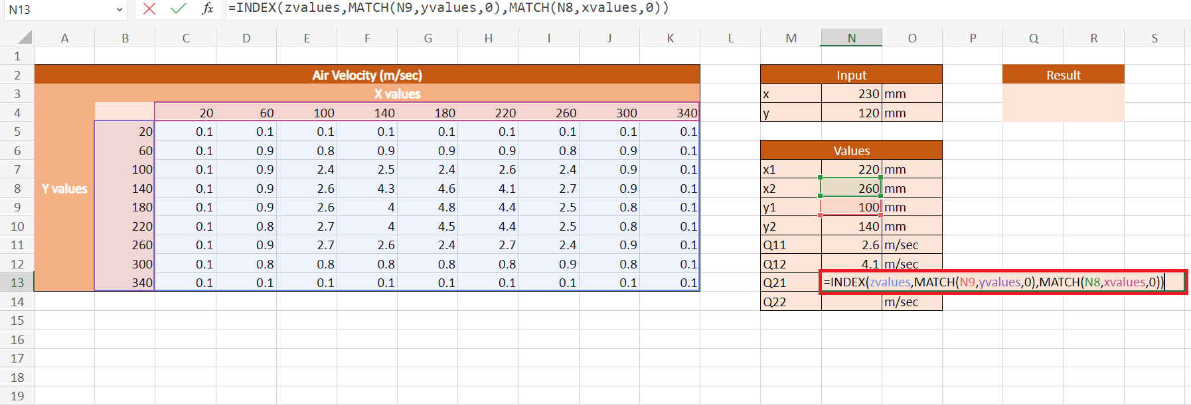This screenshot has height=405, width=1191.
Task: Confirm the formula with the Enter checkmark
Action: click(178, 9)
